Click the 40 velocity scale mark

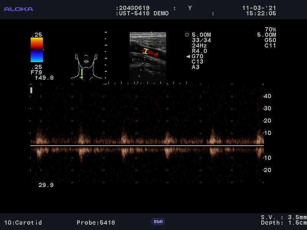(267, 96)
